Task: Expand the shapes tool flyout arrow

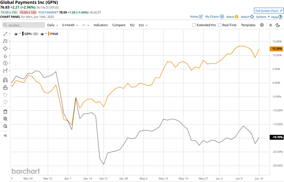Action: pyautogui.click(x=9, y=49)
